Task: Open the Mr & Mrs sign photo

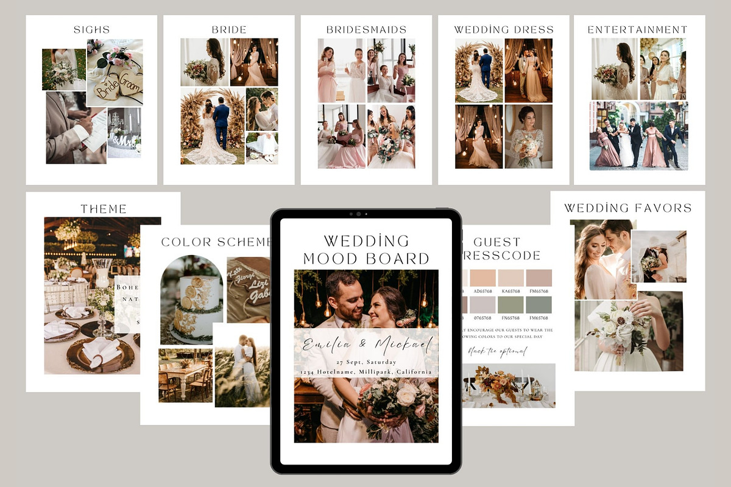Action: (124, 133)
